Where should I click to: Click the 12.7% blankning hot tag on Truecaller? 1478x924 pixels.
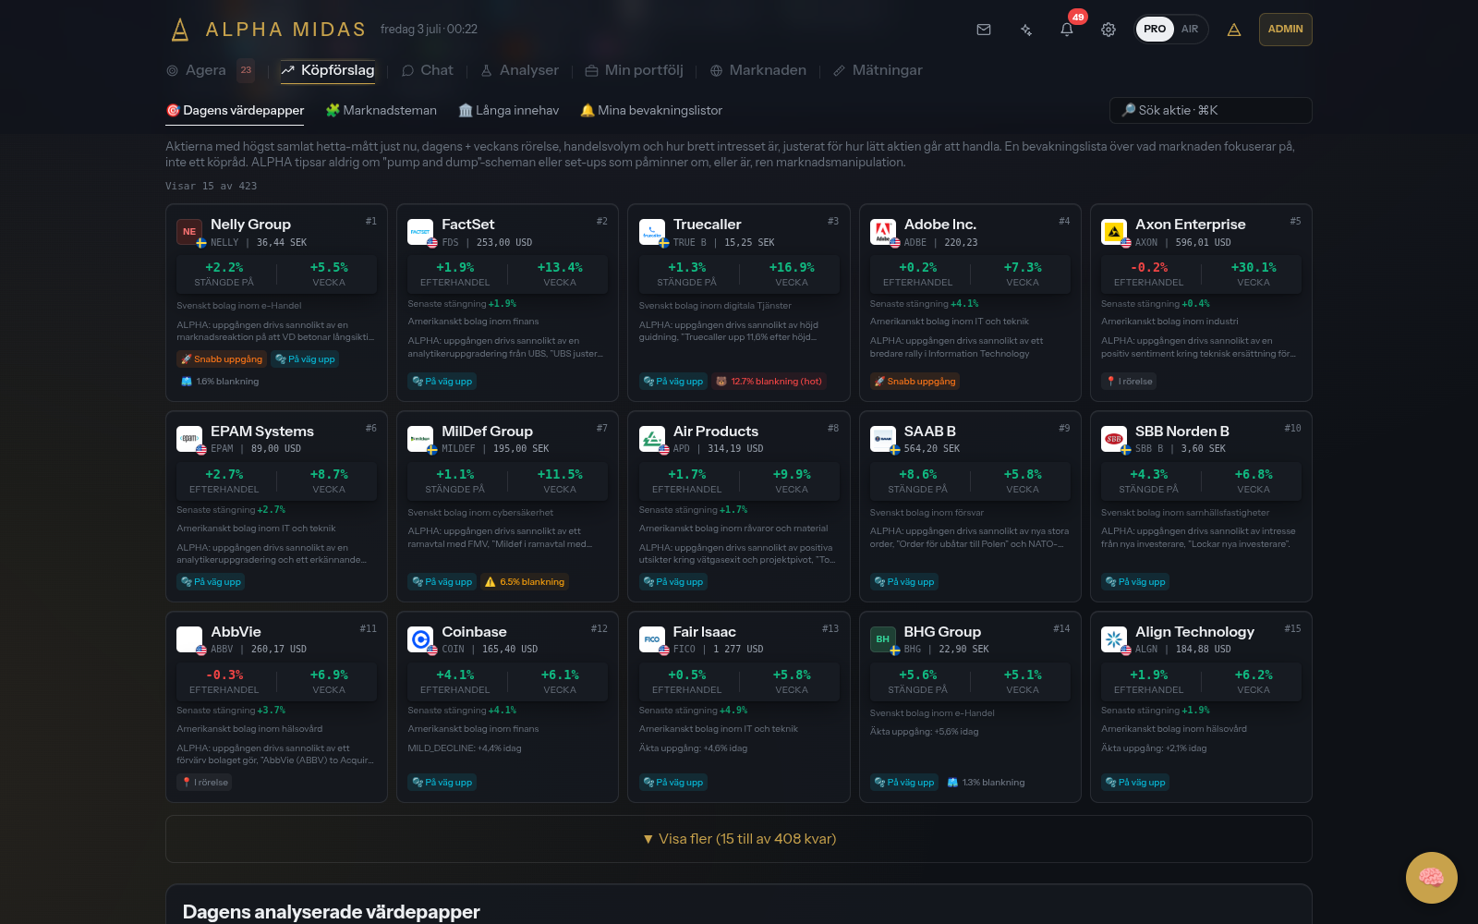tap(769, 382)
